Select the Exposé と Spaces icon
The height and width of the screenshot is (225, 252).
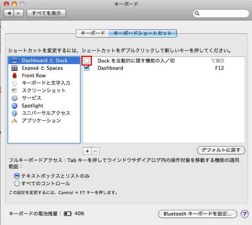pos(15,68)
